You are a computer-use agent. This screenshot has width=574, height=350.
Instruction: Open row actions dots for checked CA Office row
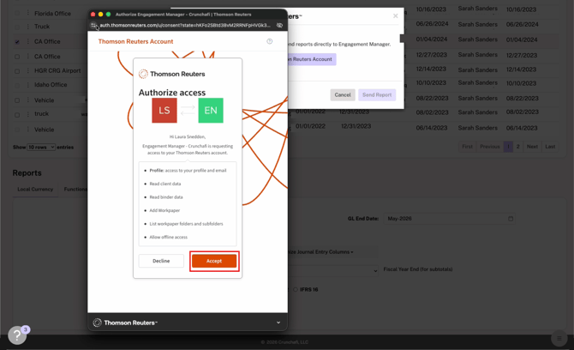point(27,41)
